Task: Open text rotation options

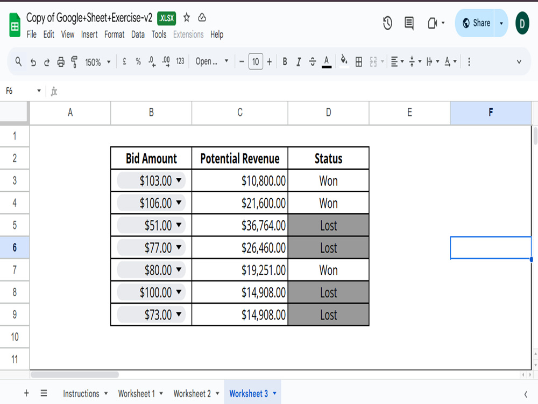Action: (450, 62)
